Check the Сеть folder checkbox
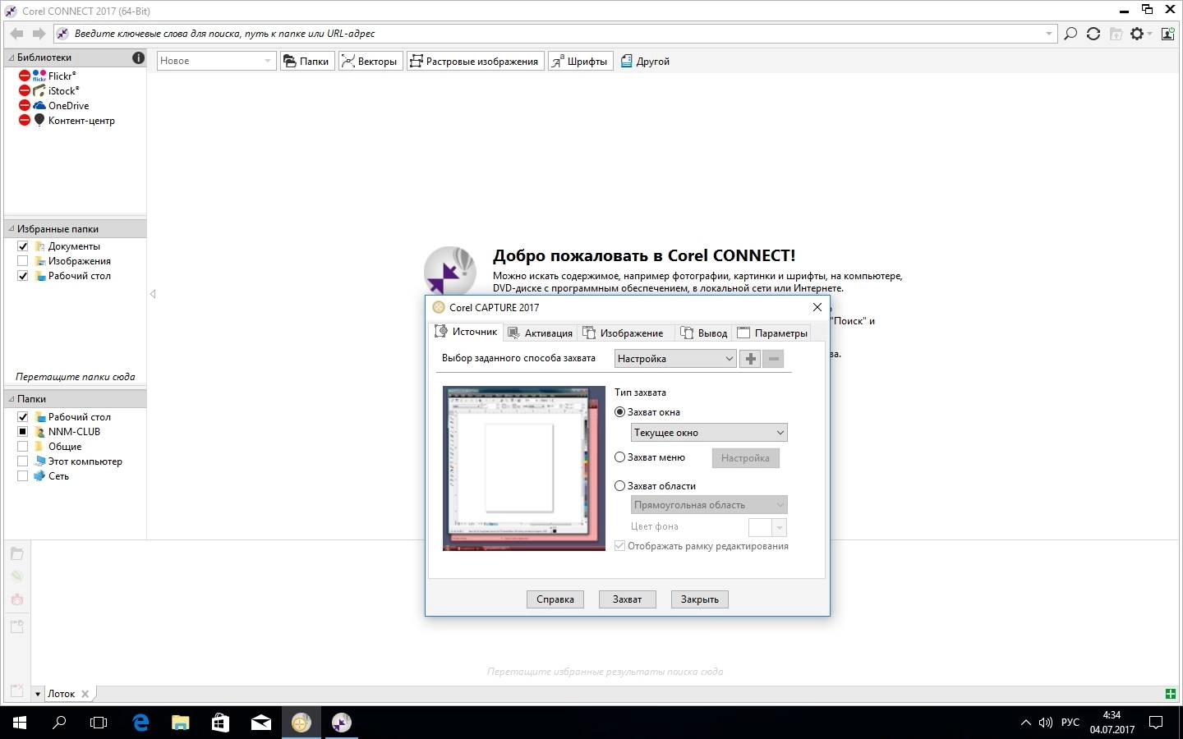 pyautogui.click(x=23, y=476)
